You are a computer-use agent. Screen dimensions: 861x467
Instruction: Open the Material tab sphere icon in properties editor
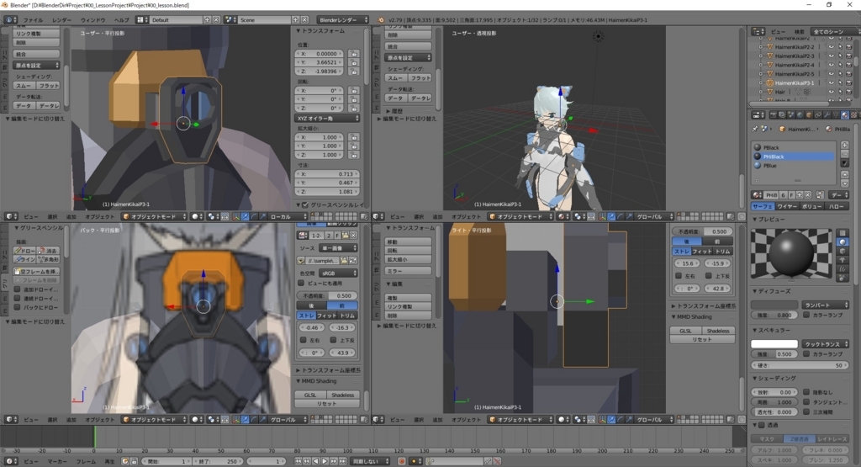pos(844,114)
